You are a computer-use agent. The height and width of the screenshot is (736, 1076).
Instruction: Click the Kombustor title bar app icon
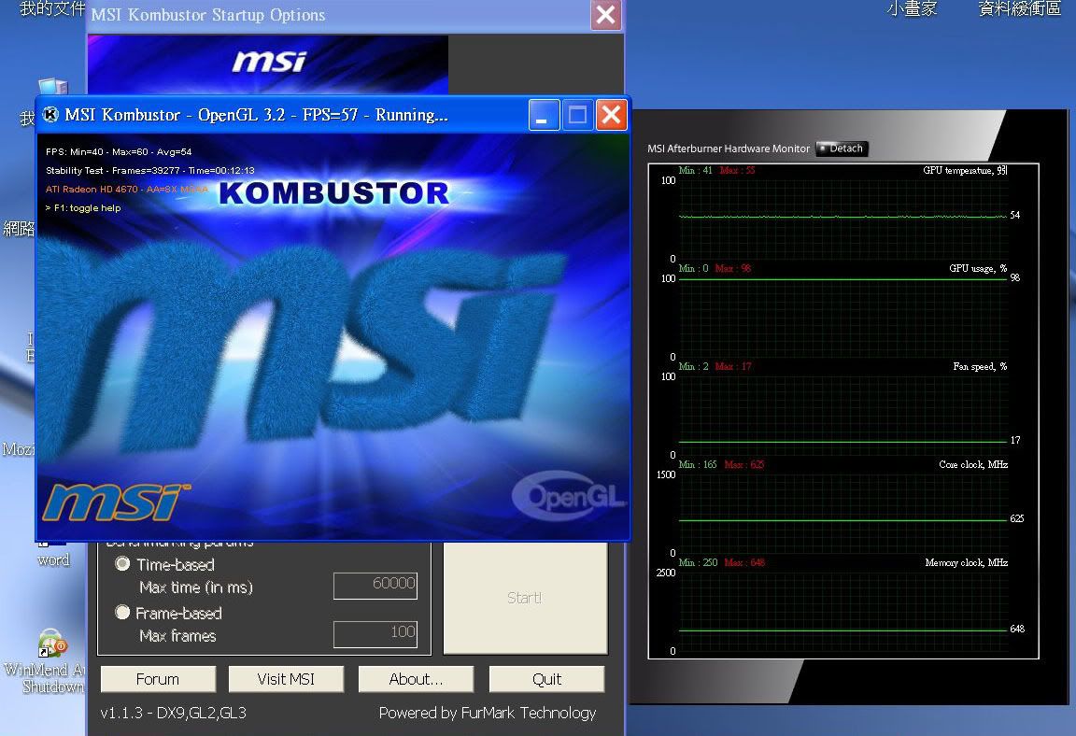pyautogui.click(x=50, y=115)
